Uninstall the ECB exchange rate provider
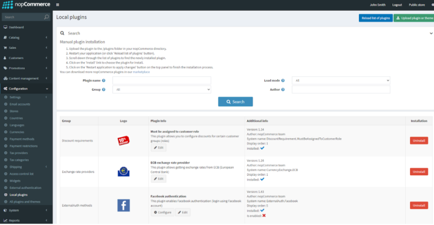Image resolution: width=434 pixels, height=225 pixels. 419,172
